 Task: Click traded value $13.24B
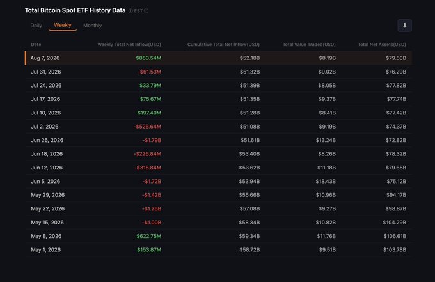point(326,140)
